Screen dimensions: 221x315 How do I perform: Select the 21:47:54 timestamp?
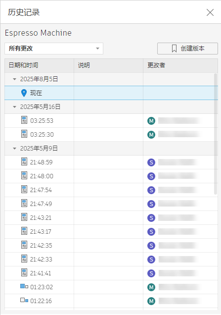point(41,190)
